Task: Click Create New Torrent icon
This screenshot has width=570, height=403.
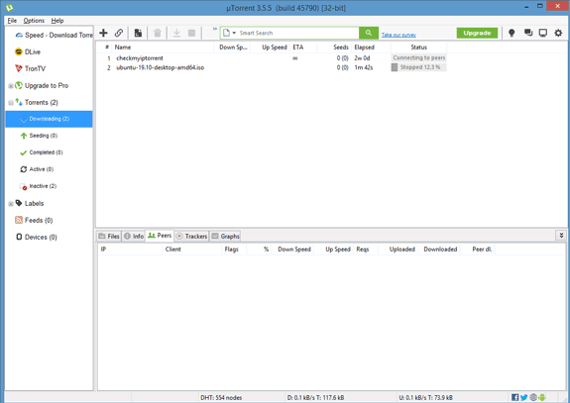Action: [x=138, y=33]
